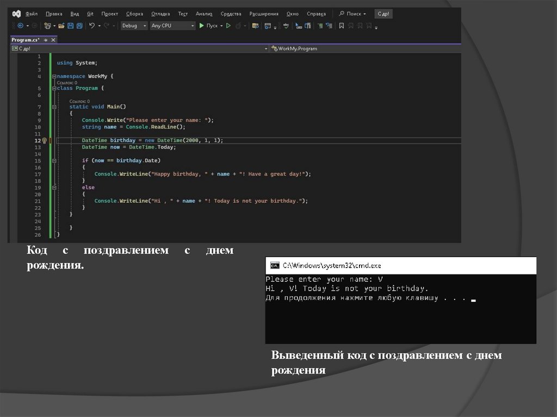557x417 pixels.
Task: Collapse the namespace WorkMy block
Action: coord(54,77)
